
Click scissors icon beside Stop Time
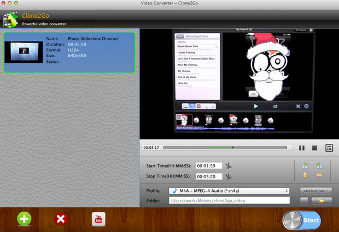(x=228, y=176)
